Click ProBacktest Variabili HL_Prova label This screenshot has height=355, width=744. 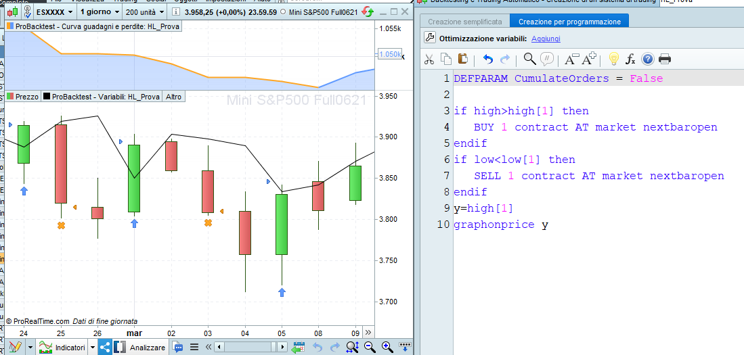coord(102,96)
